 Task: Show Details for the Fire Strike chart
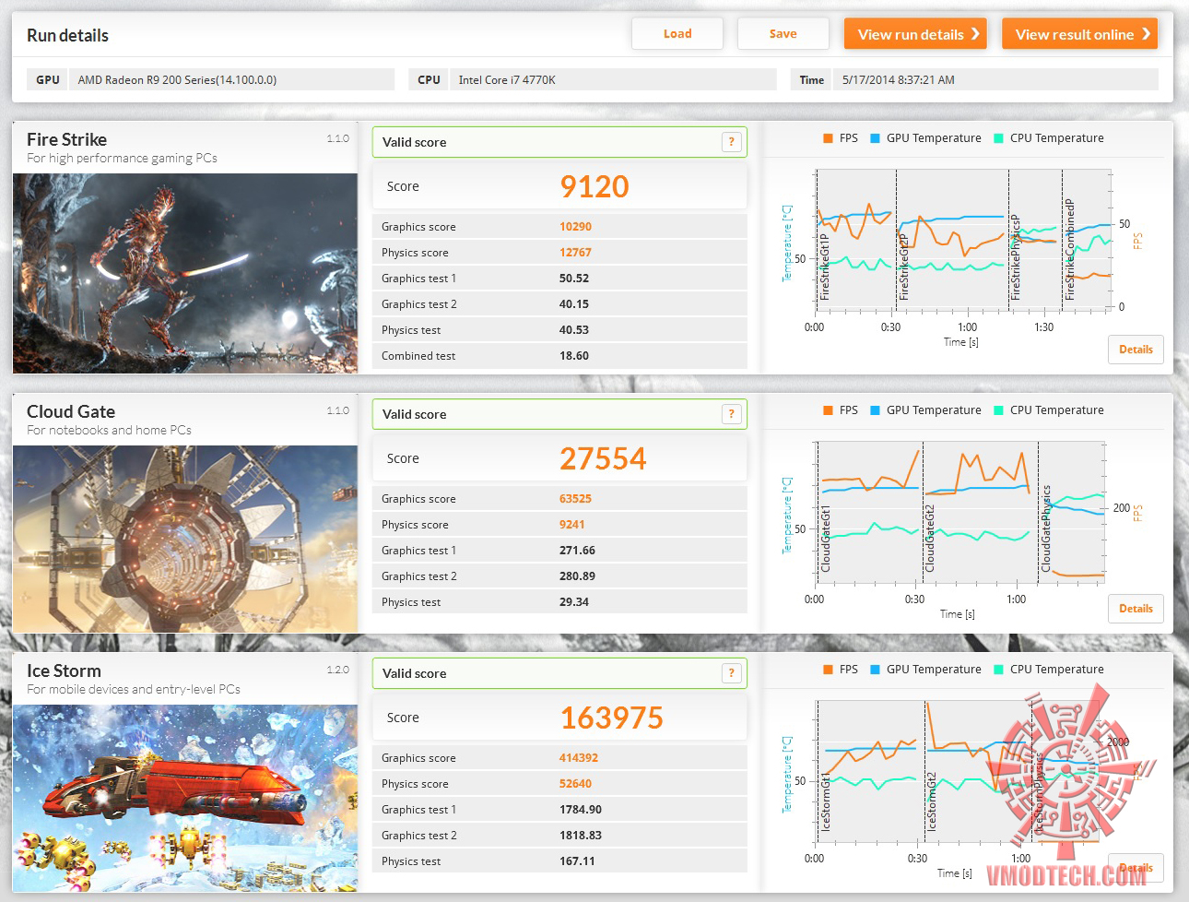click(x=1136, y=350)
